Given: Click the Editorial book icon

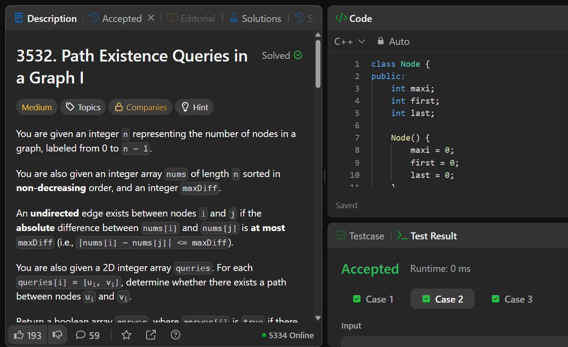Looking at the screenshot, I should [x=172, y=18].
